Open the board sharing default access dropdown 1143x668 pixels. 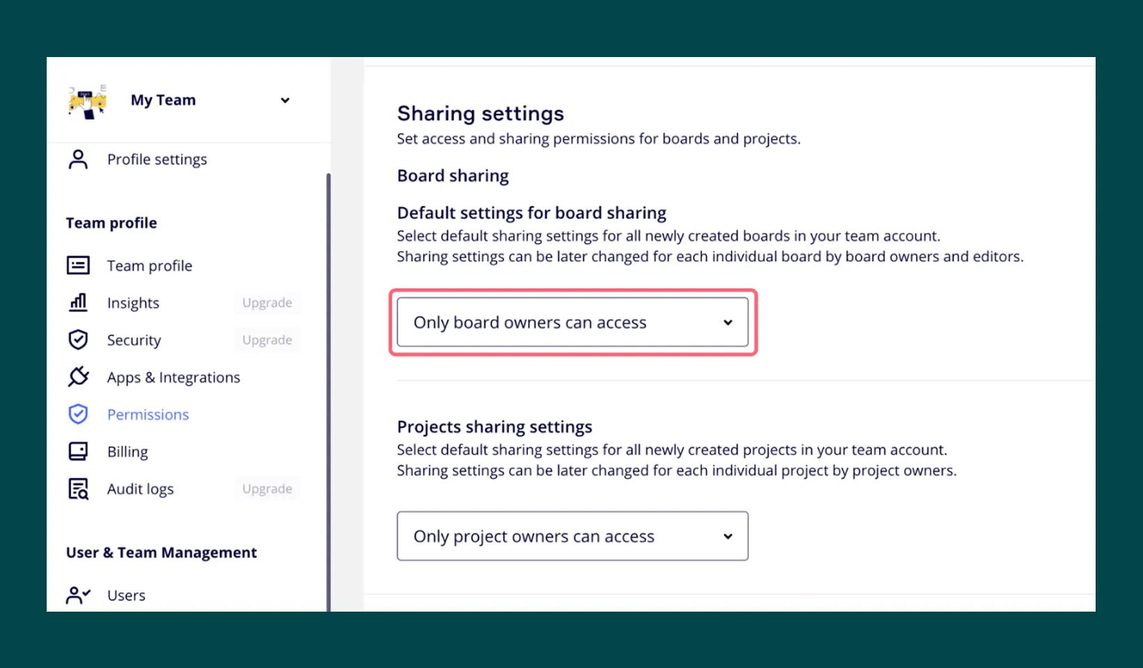pyautogui.click(x=572, y=322)
